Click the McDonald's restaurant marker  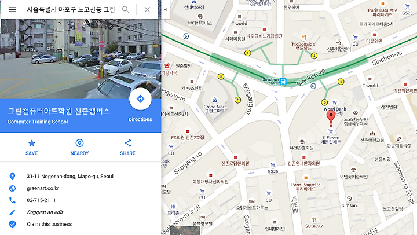pos(304,37)
